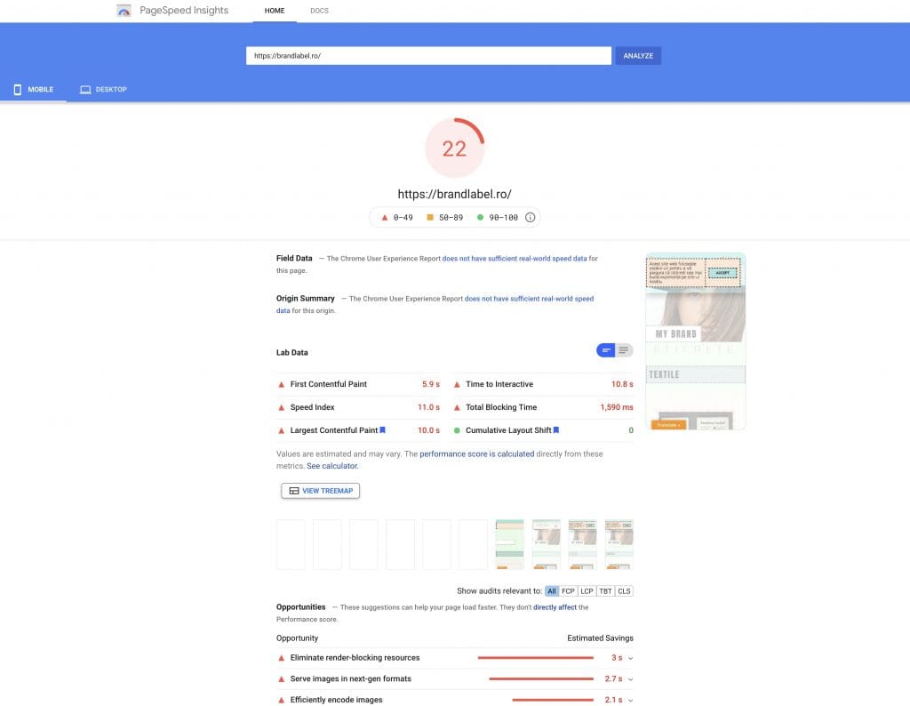The width and height of the screenshot is (910, 706).
Task: Filter audits by TBT
Action: (x=606, y=591)
